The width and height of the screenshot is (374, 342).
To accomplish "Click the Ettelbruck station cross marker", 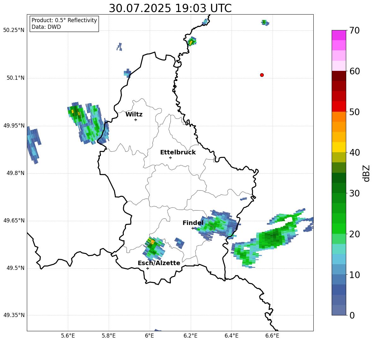I will [170, 158].
